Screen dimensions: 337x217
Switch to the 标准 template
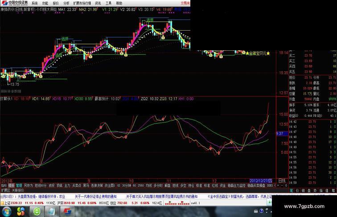pyautogui.click(x=207, y=185)
